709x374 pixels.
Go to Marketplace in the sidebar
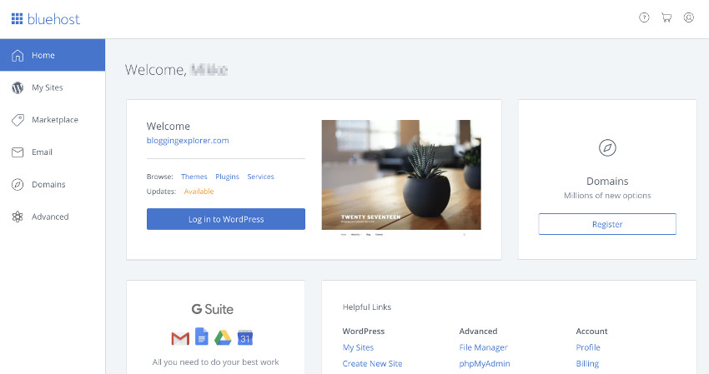coord(54,120)
